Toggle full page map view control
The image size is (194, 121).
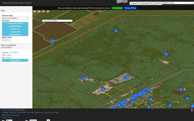[48, 12]
